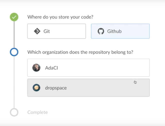Choose the Github option box

(x=120, y=31)
